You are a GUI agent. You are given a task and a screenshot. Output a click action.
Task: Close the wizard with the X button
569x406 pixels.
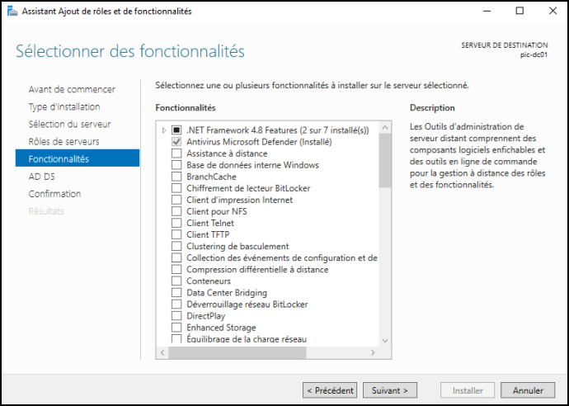pos(553,11)
